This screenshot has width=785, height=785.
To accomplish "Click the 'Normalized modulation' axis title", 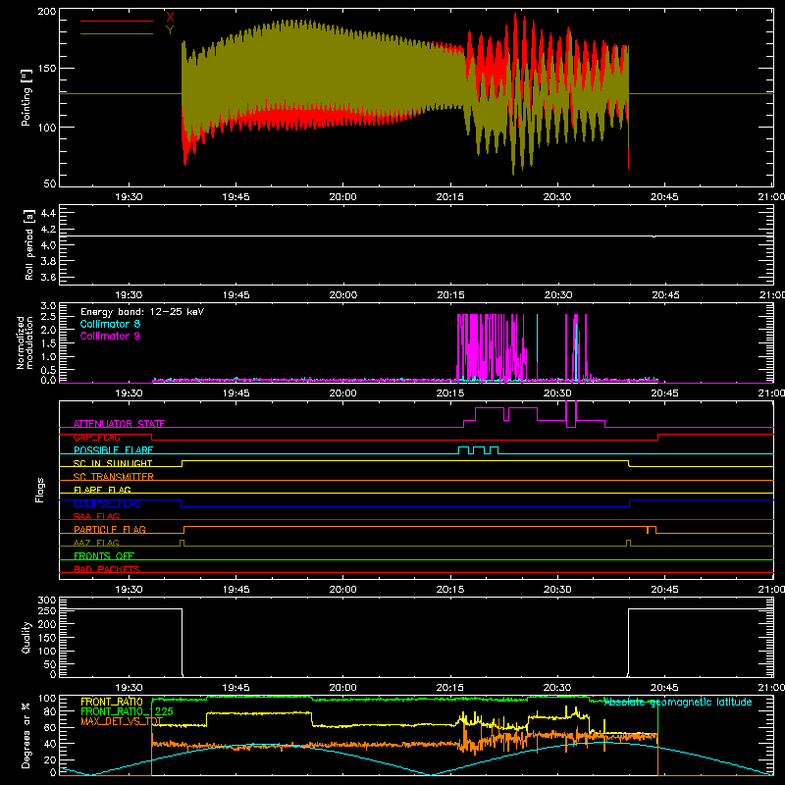I will [25, 342].
